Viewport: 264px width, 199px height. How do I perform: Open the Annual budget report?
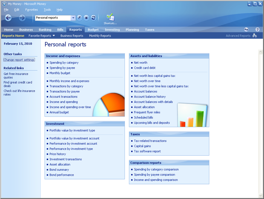tap(59, 112)
